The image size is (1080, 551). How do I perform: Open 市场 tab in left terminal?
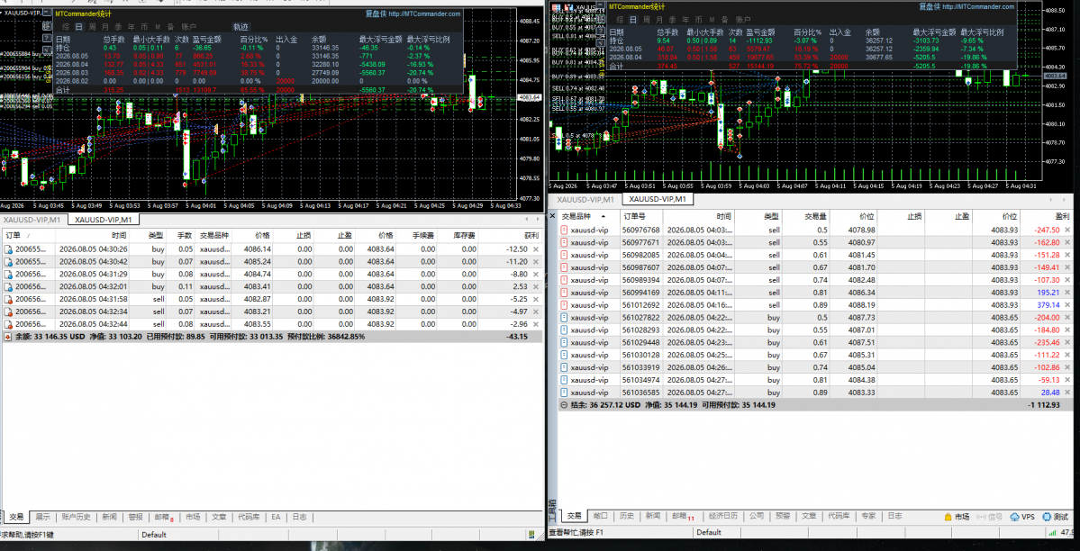[x=193, y=517]
